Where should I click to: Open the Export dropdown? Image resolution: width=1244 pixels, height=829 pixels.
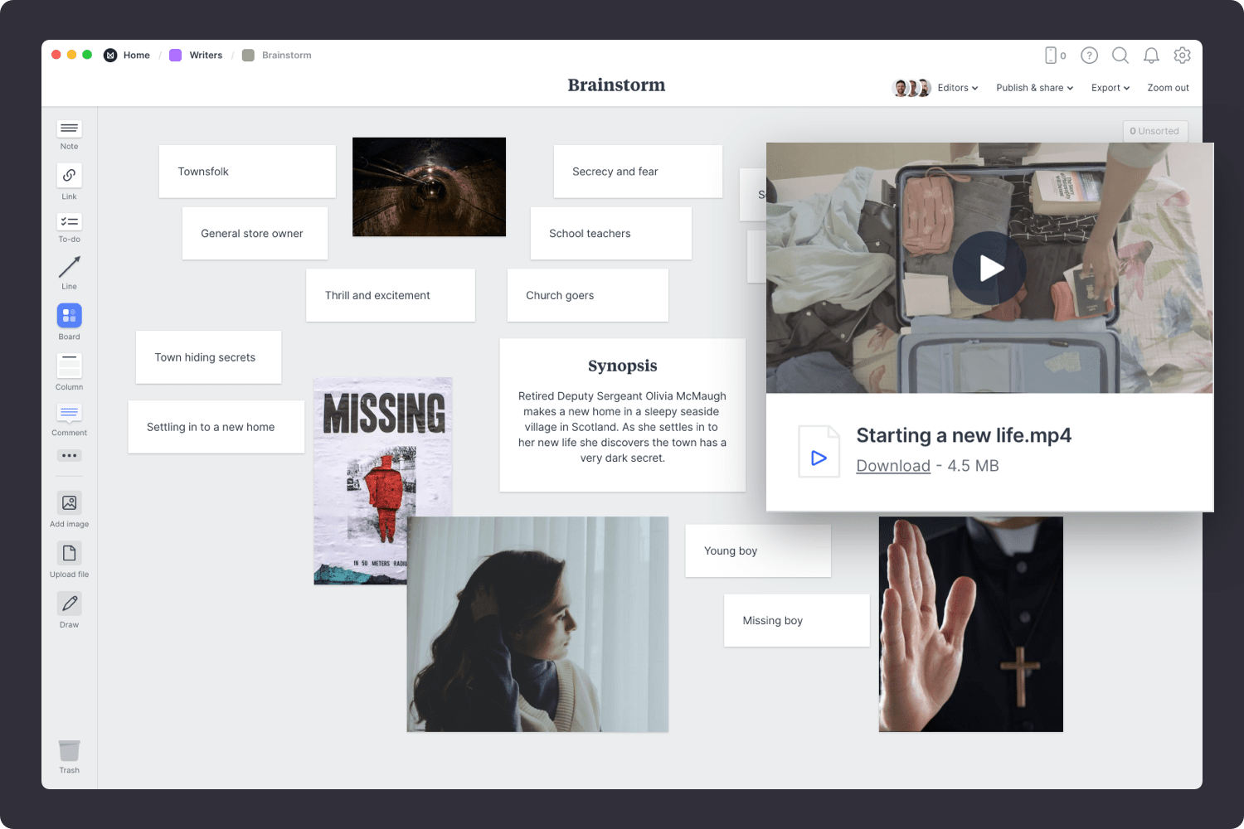point(1110,88)
